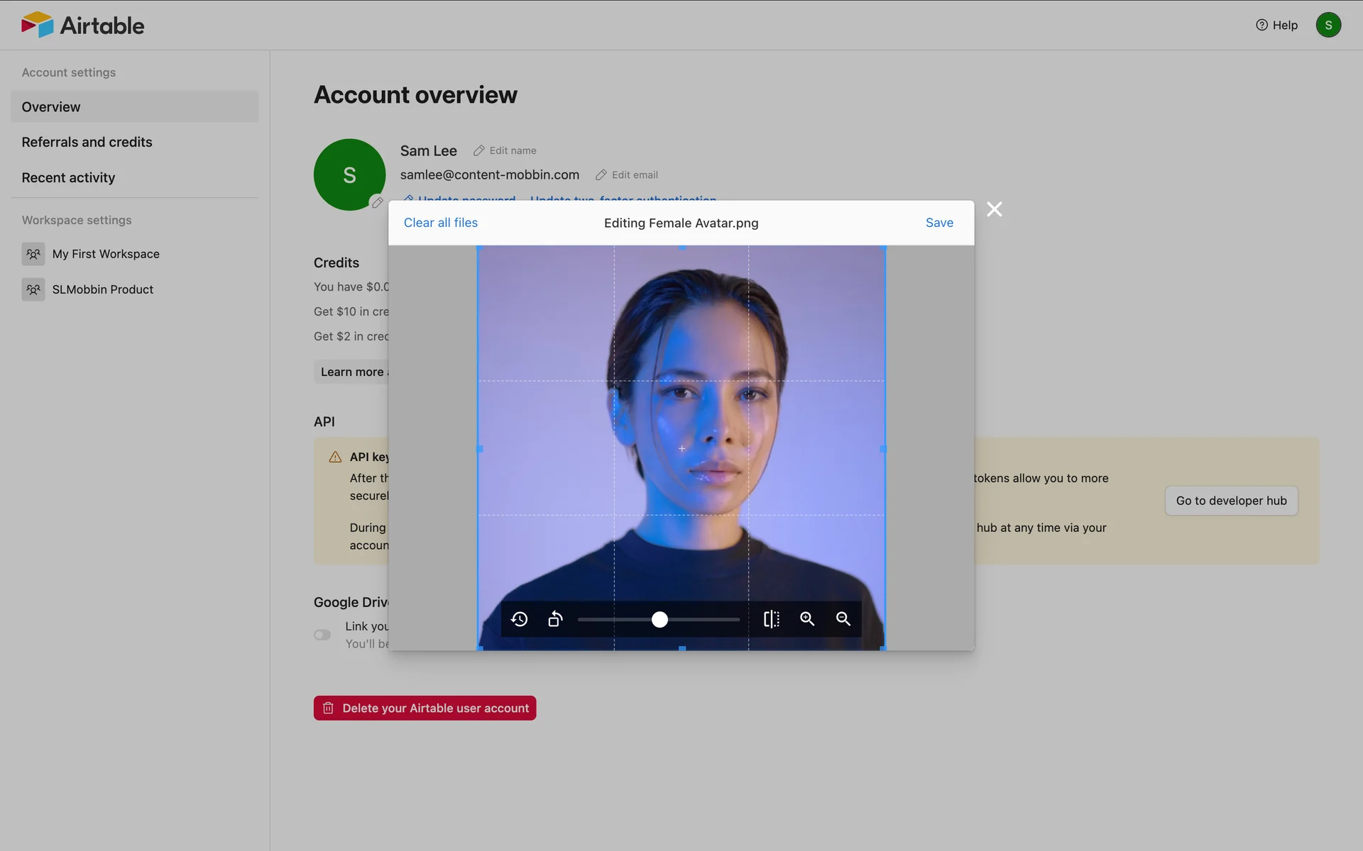
Task: Click Go to developer hub button
Action: [1230, 501]
